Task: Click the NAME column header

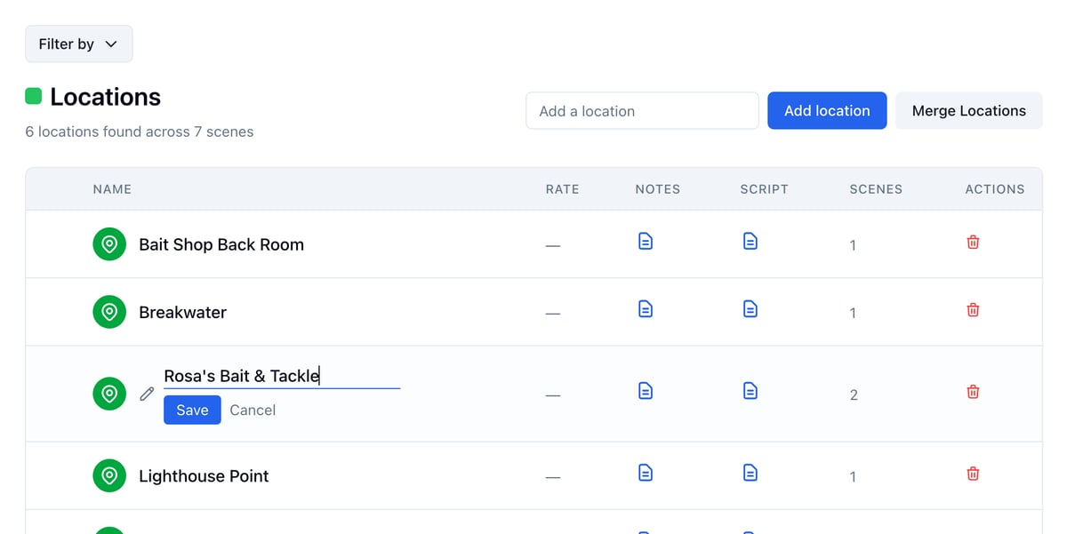Action: pyautogui.click(x=112, y=189)
